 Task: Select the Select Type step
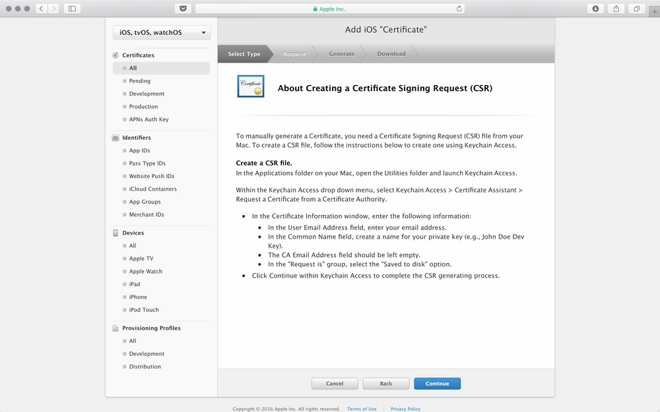(244, 54)
